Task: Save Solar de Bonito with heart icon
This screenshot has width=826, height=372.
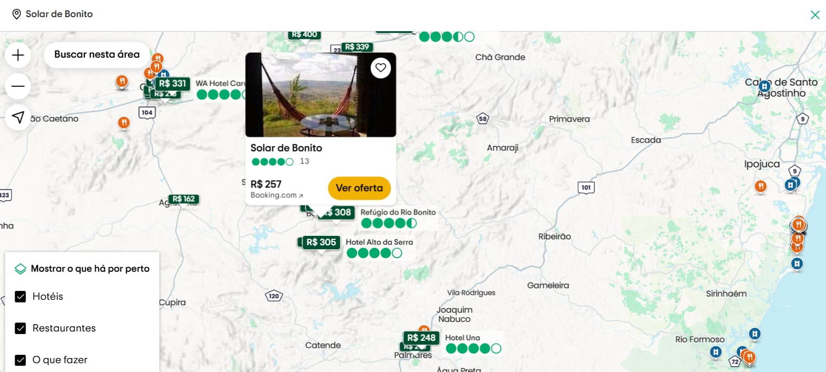Action: (381, 68)
